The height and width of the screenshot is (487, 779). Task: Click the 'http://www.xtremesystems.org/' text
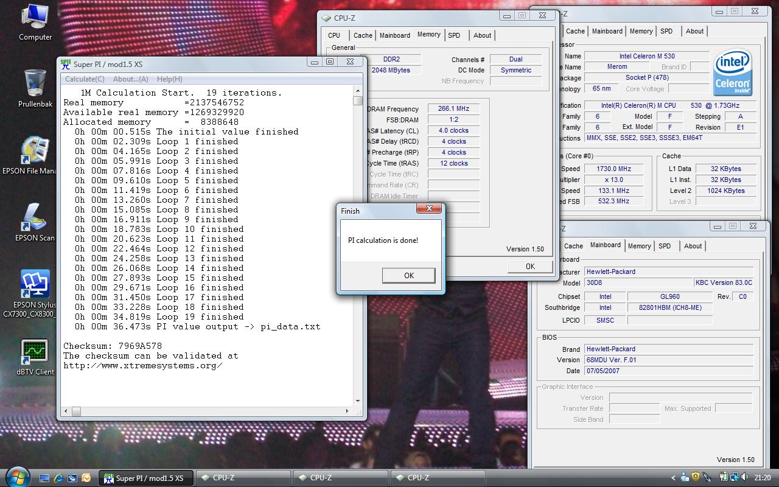pos(143,365)
